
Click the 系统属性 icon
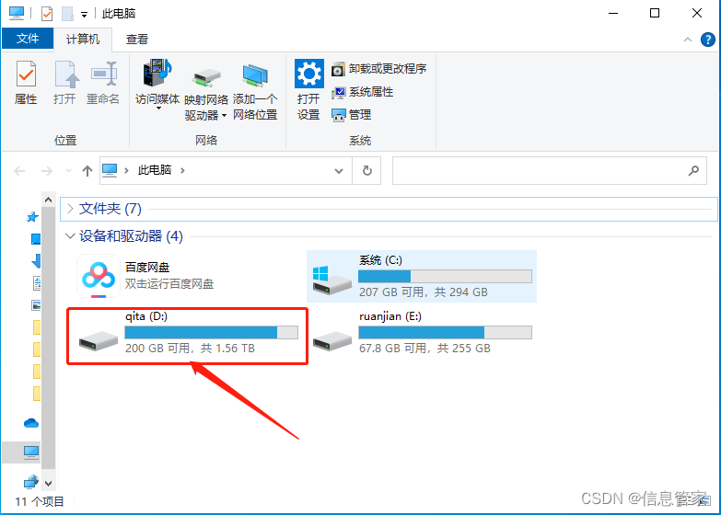click(338, 93)
